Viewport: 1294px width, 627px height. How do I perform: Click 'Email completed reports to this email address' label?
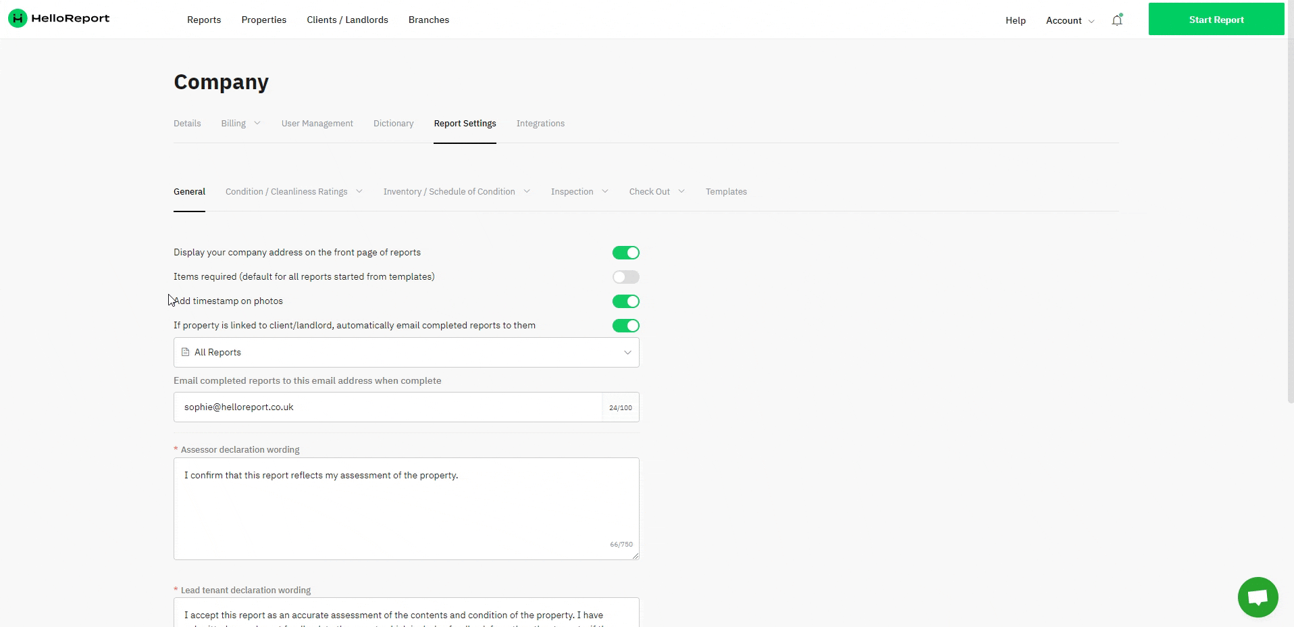307,381
